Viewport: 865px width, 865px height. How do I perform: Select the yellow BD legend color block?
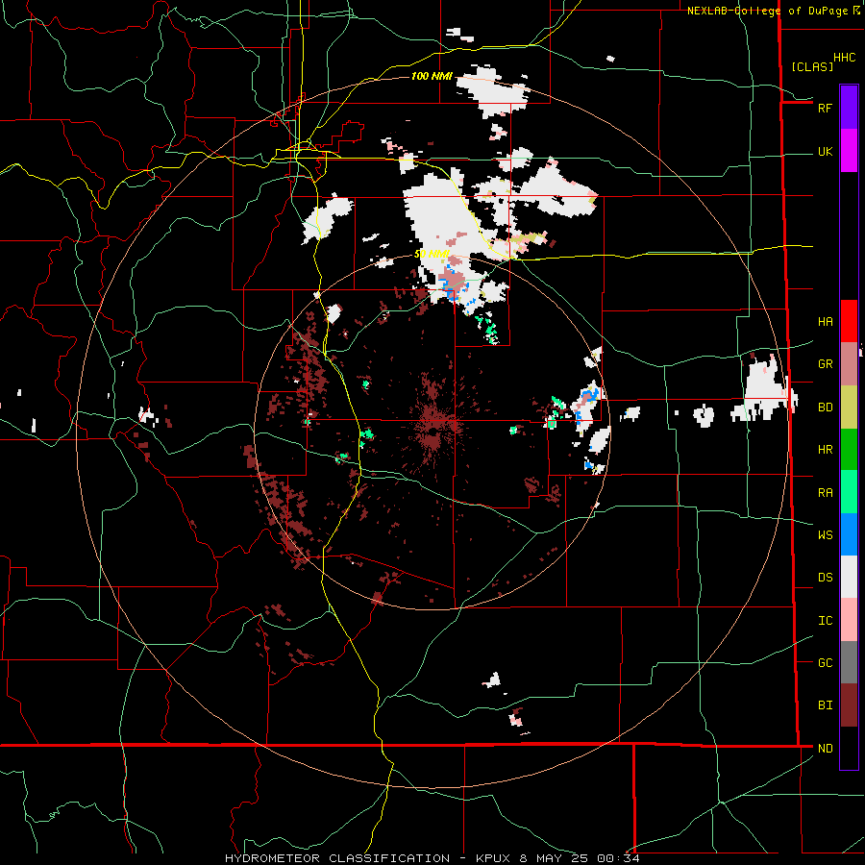(x=849, y=407)
